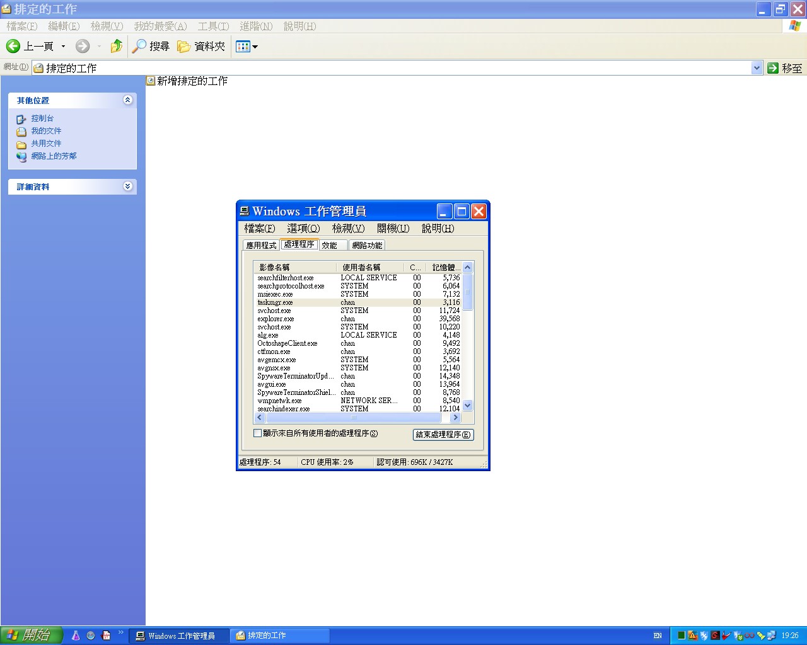Image resolution: width=807 pixels, height=645 pixels.
Task: Click the 結束處理程序 button
Action: pos(443,435)
